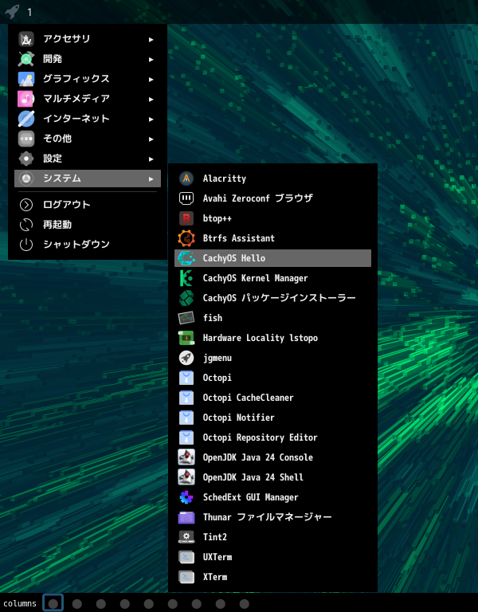
Task: Click the 'Hardware Locality lstopo' text
Action: pos(261,338)
